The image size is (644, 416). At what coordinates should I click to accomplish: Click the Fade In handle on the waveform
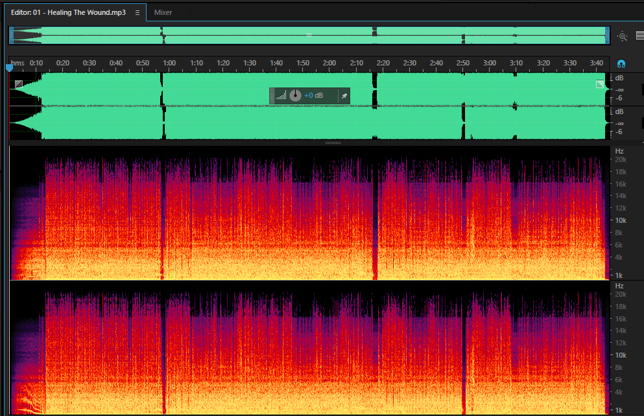pyautogui.click(x=18, y=84)
